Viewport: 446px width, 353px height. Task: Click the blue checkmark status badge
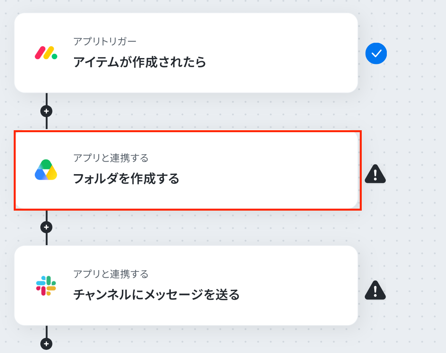(x=376, y=53)
